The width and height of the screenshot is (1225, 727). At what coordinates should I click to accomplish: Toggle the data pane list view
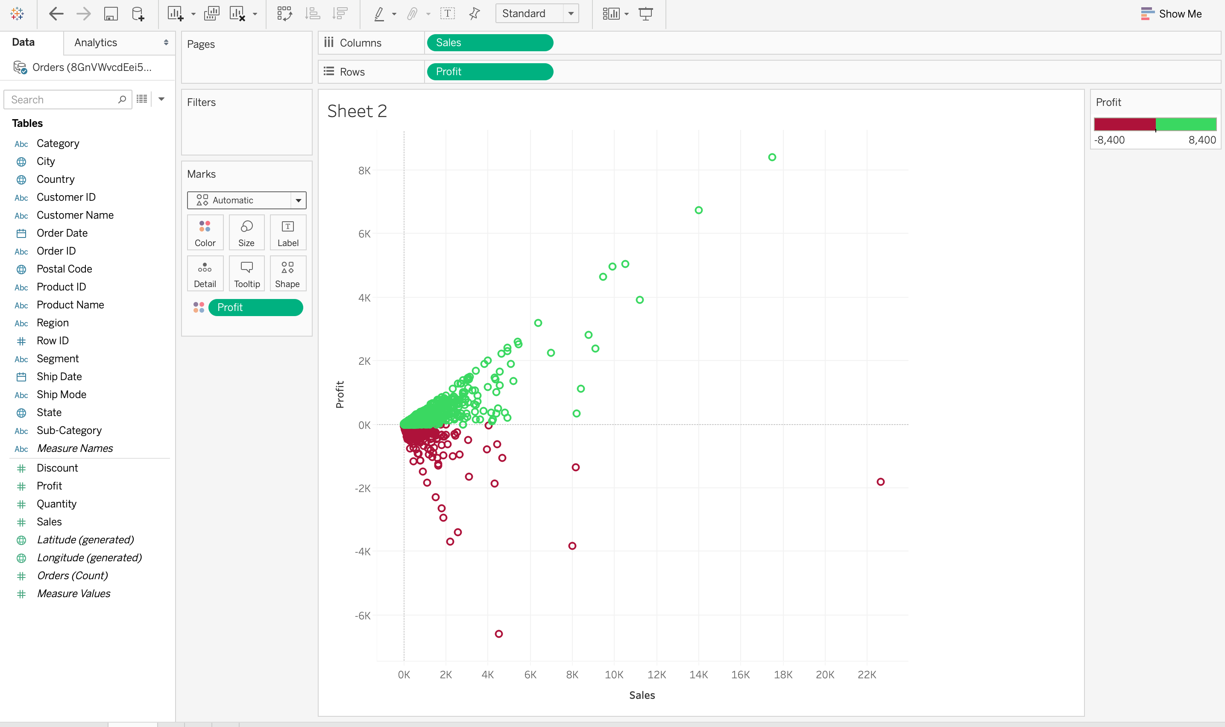[x=141, y=99]
